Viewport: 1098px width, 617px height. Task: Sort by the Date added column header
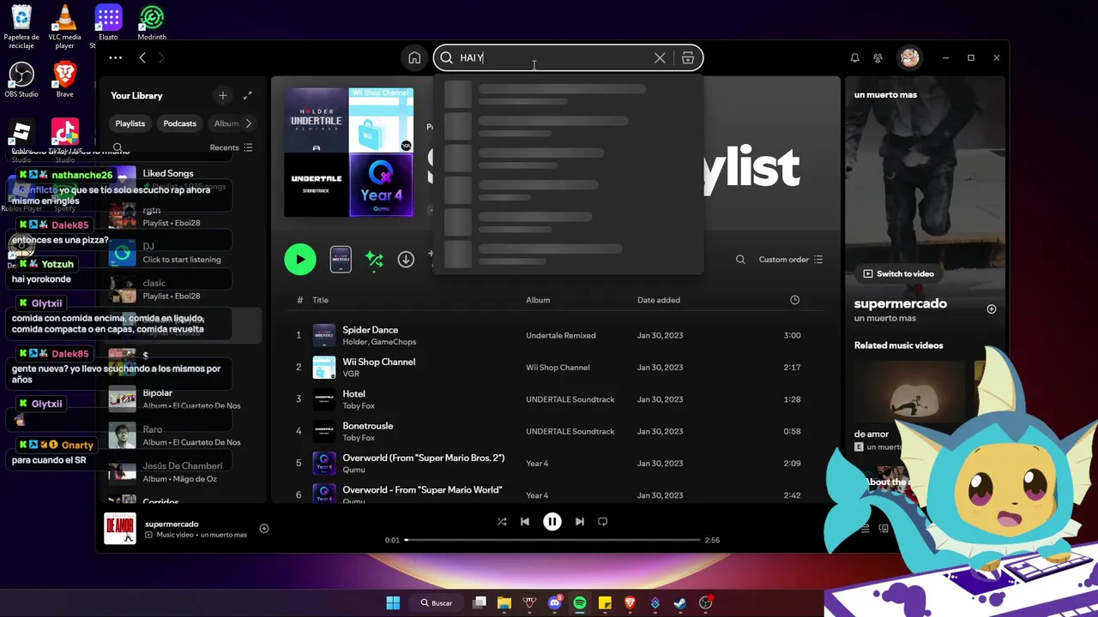tap(659, 300)
